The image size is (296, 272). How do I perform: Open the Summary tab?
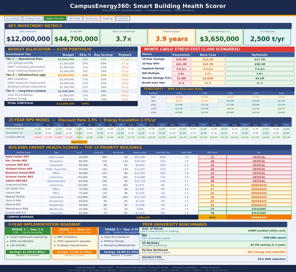coord(123,19)
